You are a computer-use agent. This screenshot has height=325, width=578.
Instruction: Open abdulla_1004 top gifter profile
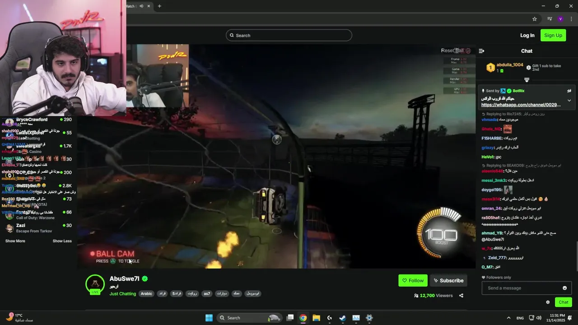tap(510, 65)
